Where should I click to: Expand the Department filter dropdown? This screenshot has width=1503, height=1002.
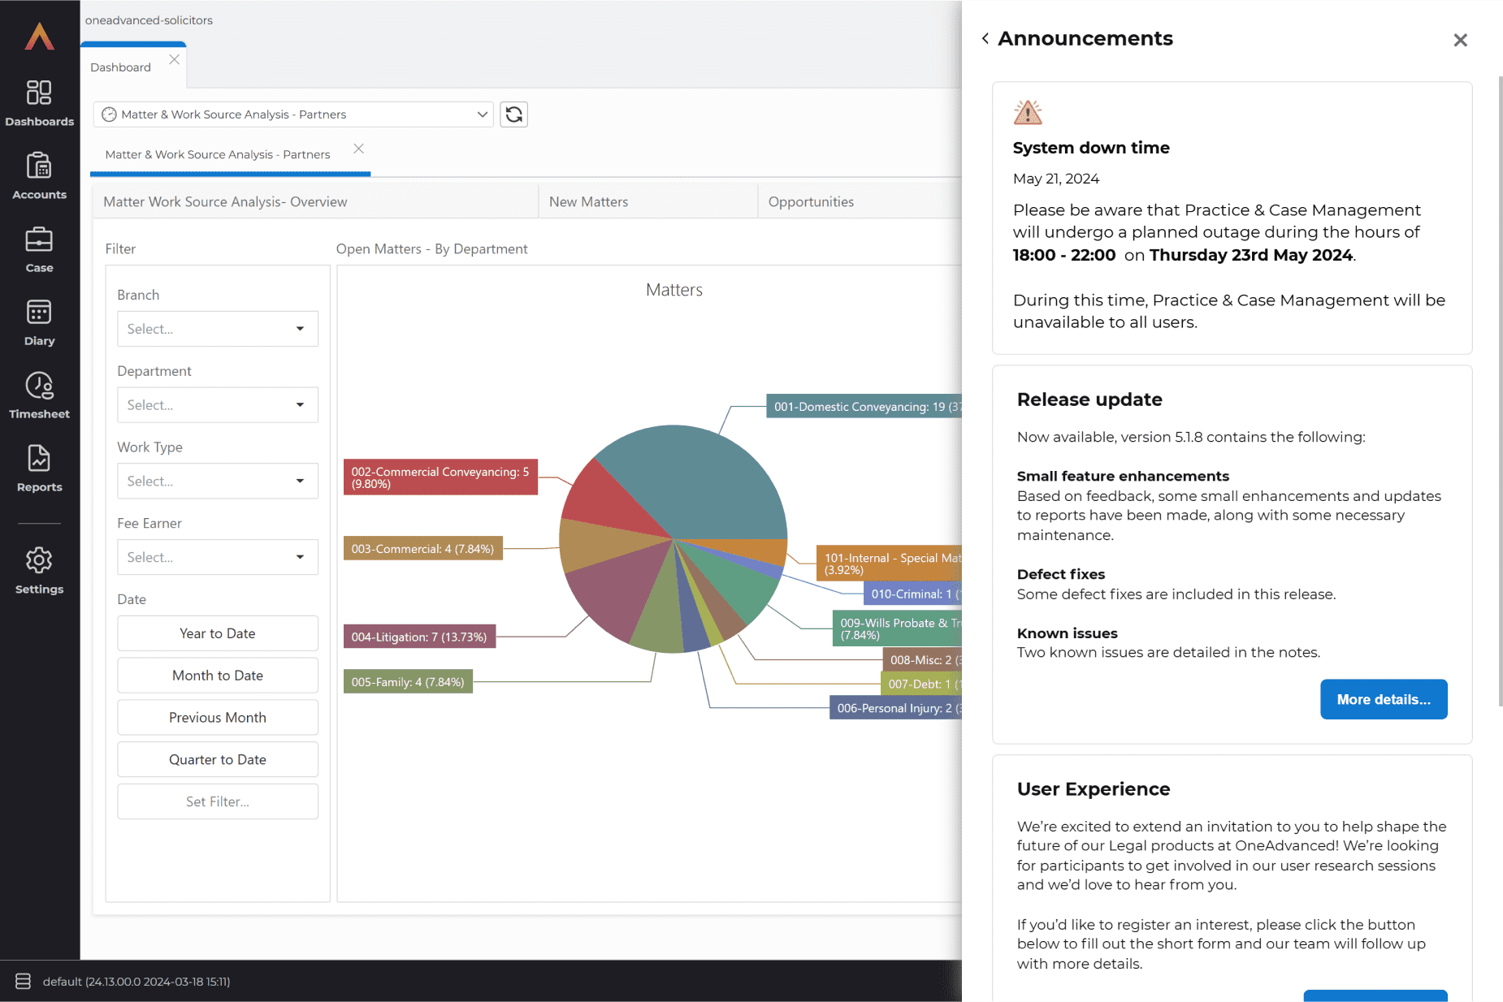(217, 405)
